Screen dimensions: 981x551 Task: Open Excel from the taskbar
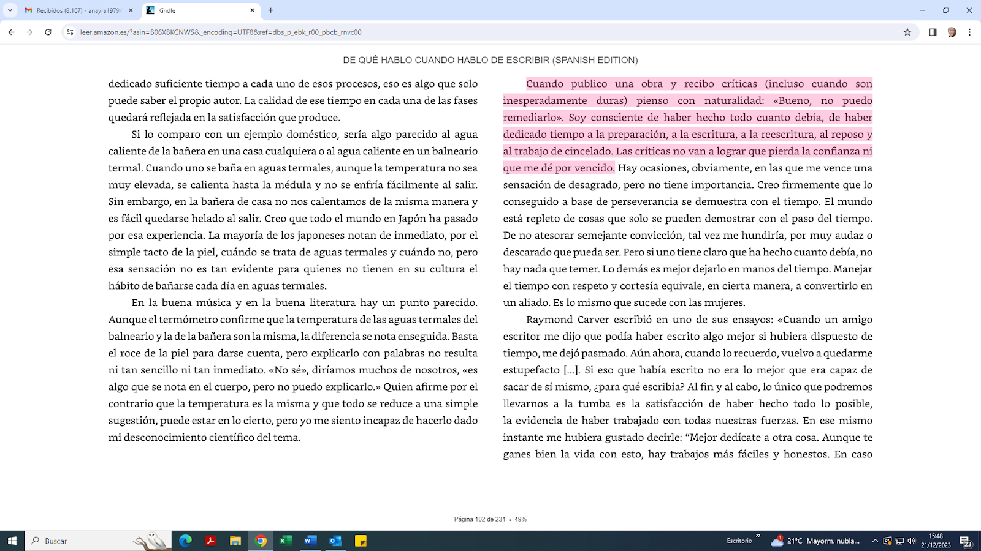pos(286,541)
